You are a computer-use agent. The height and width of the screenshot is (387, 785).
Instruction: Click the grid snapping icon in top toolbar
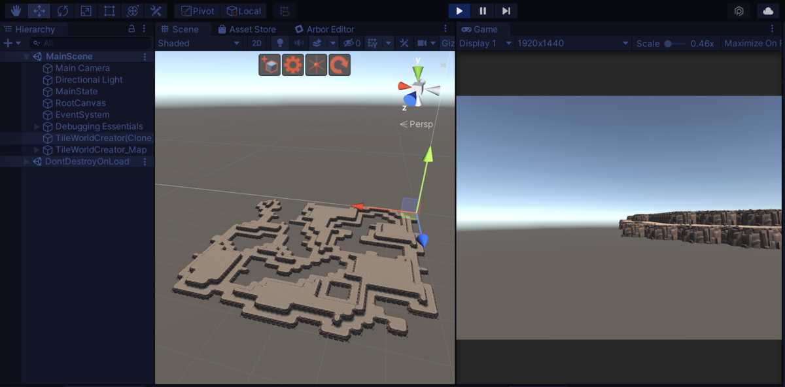(x=284, y=11)
